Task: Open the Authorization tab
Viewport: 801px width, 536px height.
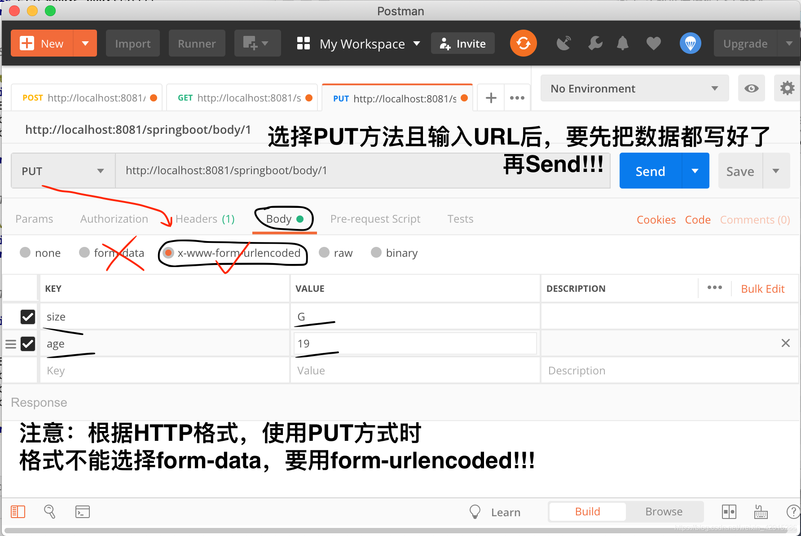Action: pyautogui.click(x=114, y=219)
